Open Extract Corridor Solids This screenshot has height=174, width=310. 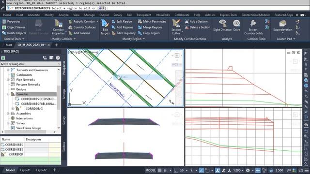(x=254, y=27)
